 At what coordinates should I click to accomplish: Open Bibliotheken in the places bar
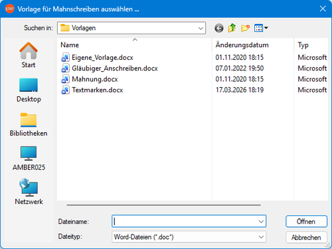(29, 125)
